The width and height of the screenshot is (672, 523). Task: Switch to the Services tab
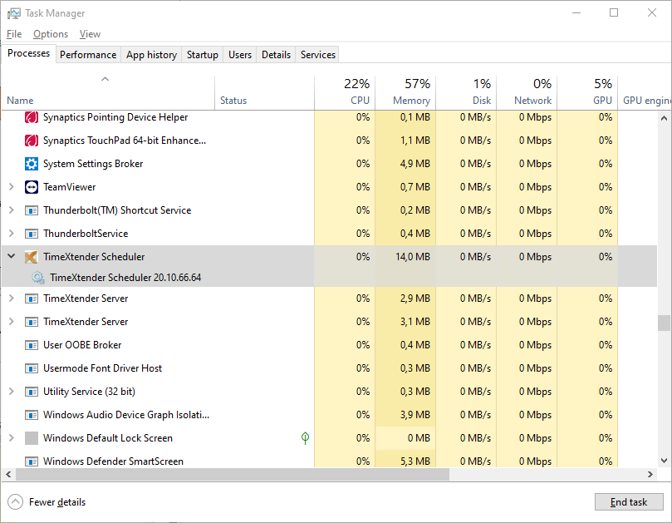tap(318, 55)
